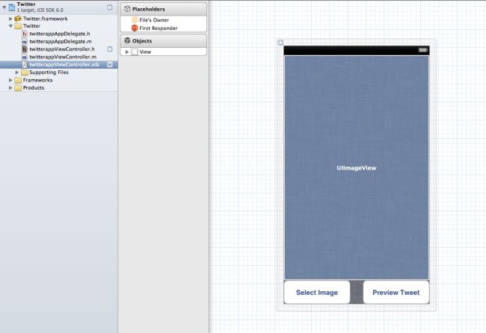
Task: Click the Select Image button
Action: click(x=317, y=293)
